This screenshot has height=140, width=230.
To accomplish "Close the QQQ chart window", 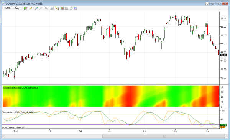I will coord(225,3).
